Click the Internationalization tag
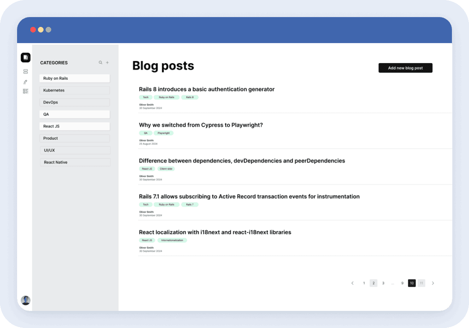469x328 pixels. 172,240
